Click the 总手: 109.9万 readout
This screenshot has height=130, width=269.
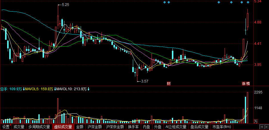click(11, 89)
